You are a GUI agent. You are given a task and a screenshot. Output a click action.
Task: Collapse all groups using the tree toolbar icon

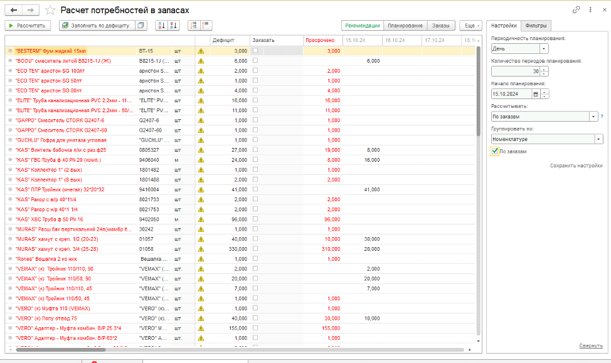[206, 26]
